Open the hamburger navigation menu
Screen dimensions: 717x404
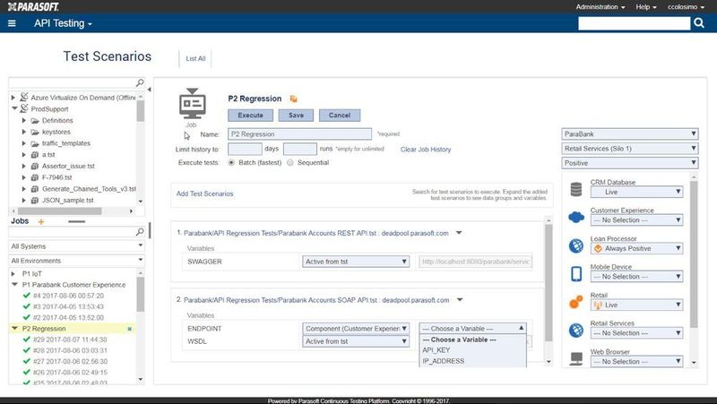coord(12,23)
